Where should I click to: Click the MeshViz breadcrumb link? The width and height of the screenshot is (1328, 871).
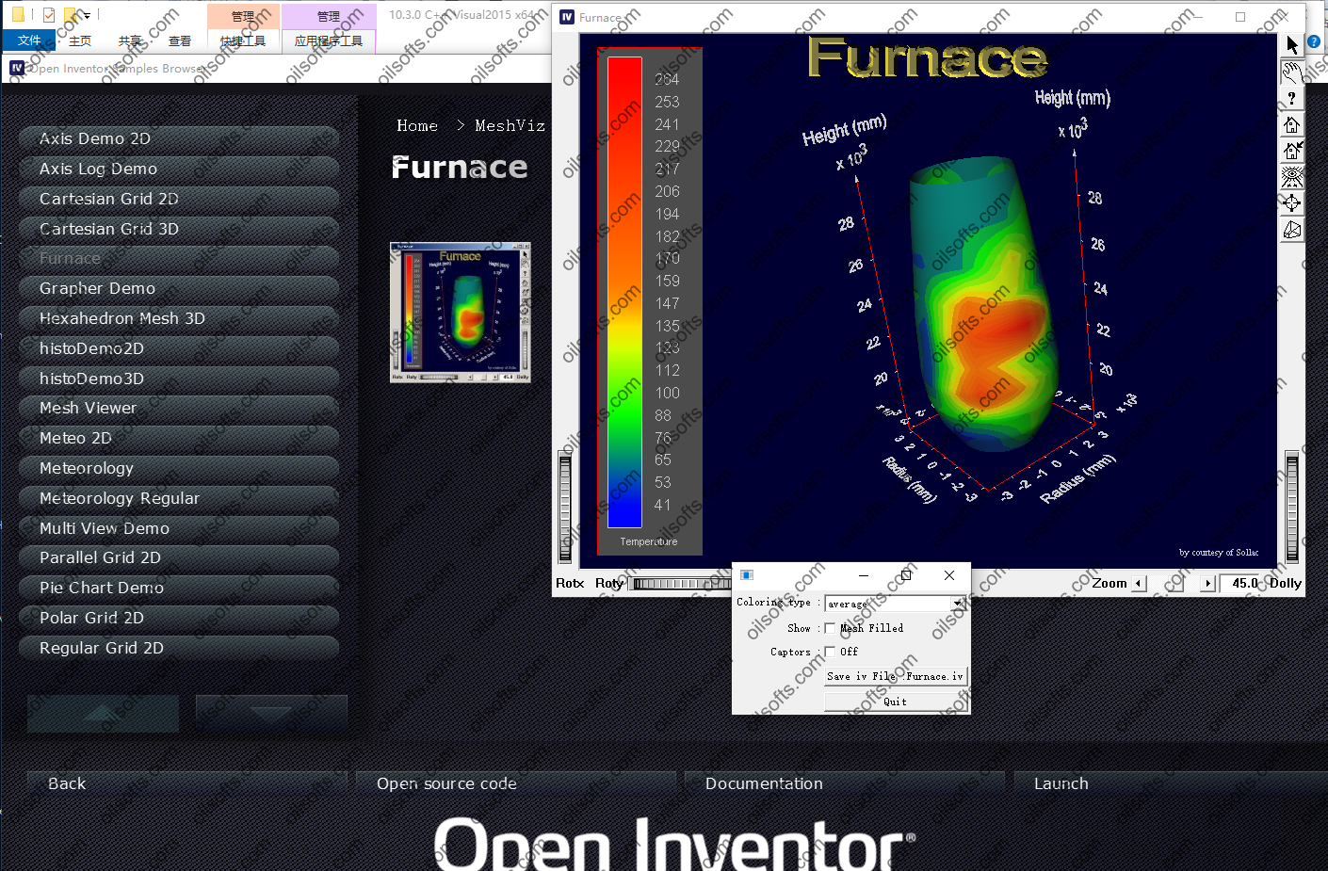pyautogui.click(x=510, y=125)
